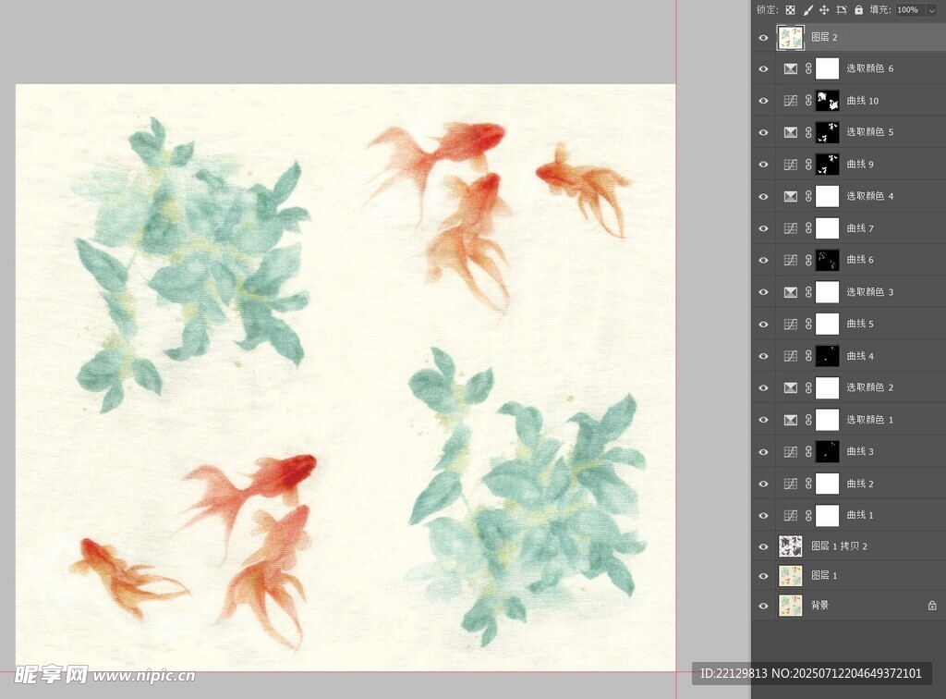Viewport: 946px width, 699px height.
Task: Click the 图层 1 layer thumbnail
Action: pyautogui.click(x=790, y=575)
